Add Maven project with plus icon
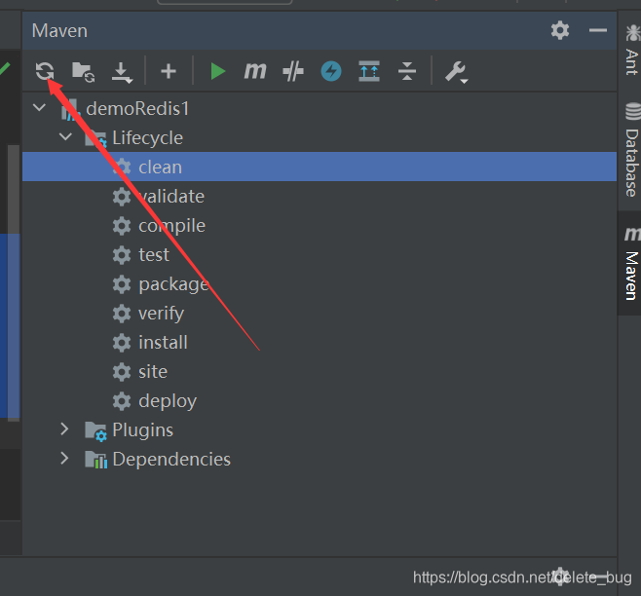 point(168,71)
